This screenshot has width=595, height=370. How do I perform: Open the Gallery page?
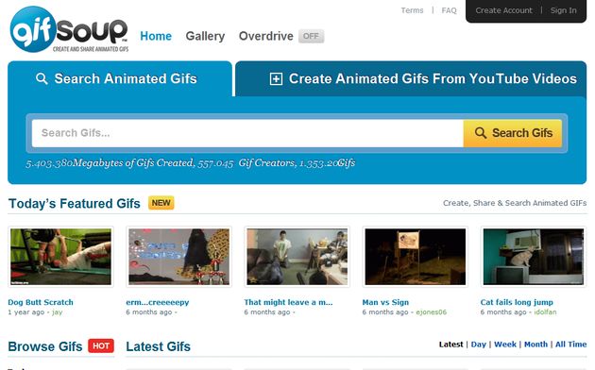click(x=205, y=36)
